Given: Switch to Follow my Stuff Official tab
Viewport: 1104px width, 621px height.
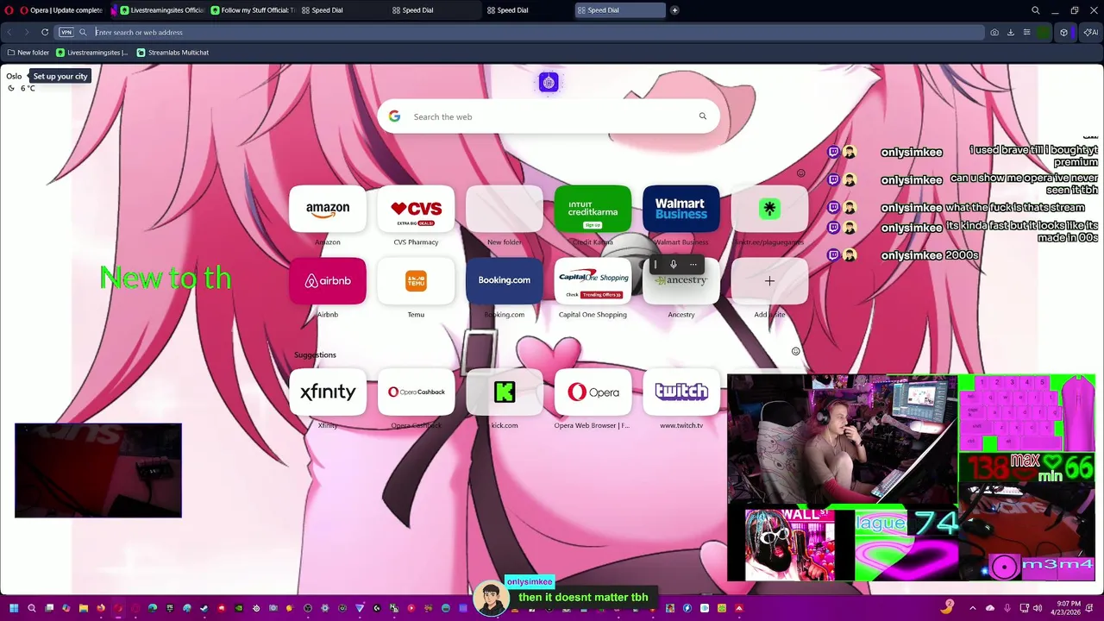Looking at the screenshot, I should click(251, 10).
